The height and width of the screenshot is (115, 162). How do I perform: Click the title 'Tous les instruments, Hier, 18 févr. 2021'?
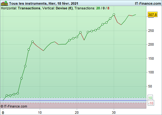tap(44, 3)
